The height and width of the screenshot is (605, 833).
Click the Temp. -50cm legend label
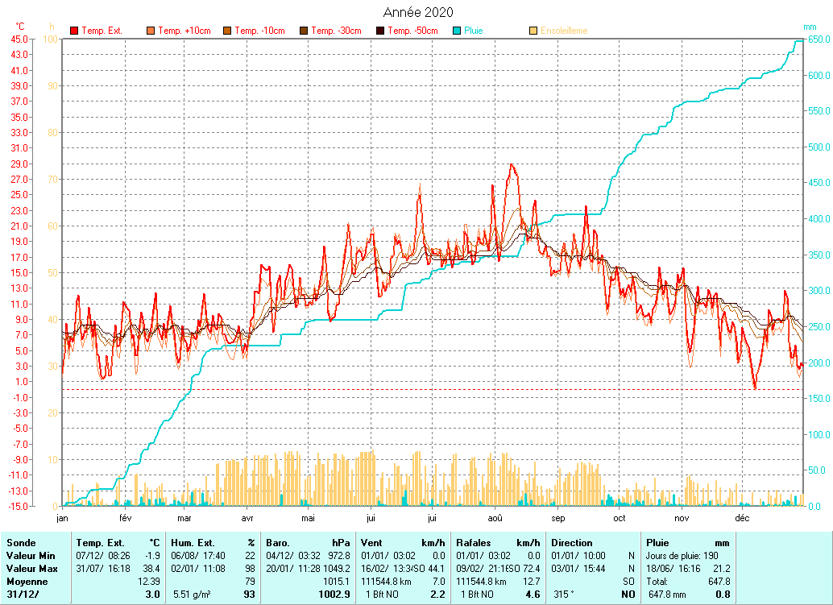[412, 31]
